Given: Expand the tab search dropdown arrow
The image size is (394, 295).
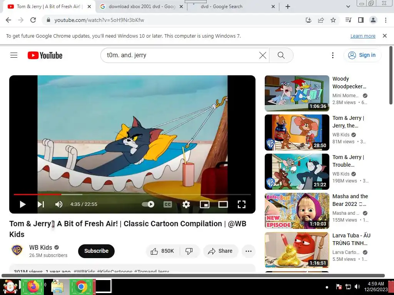Looking at the screenshot, I should [x=348, y=7].
